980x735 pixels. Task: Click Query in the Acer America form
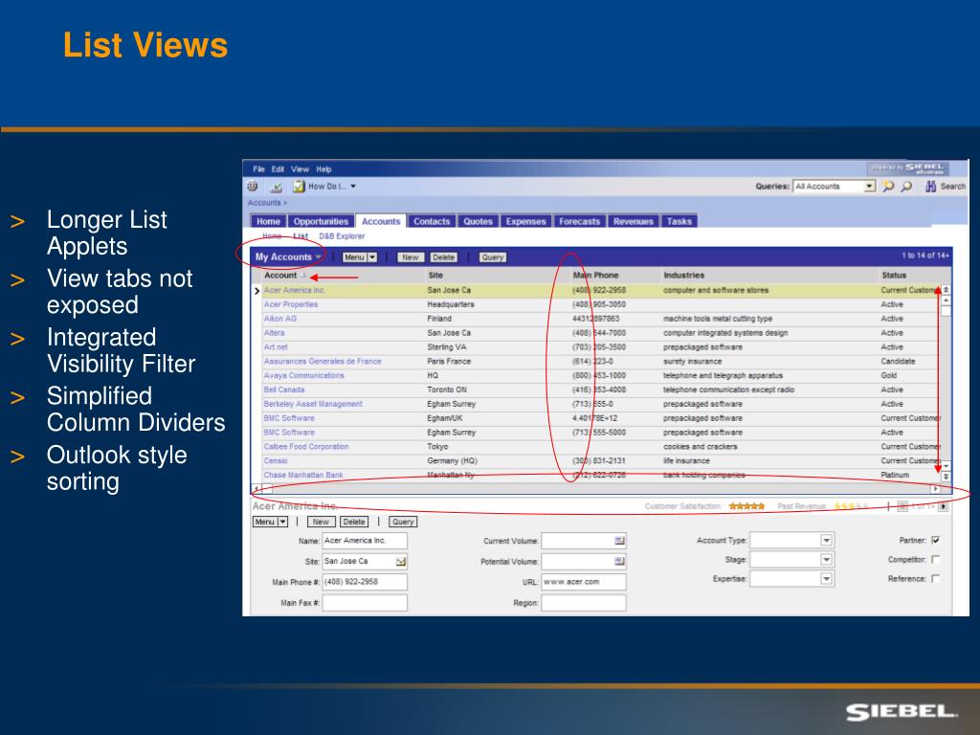[403, 522]
